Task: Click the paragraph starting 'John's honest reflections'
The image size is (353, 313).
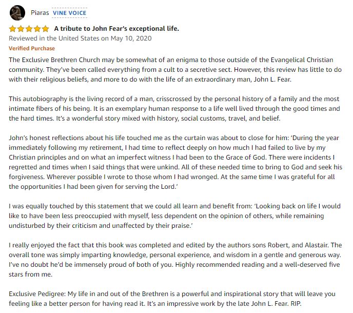Action: pos(174,158)
